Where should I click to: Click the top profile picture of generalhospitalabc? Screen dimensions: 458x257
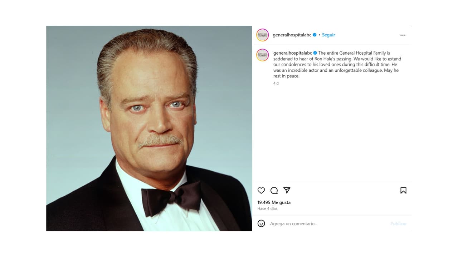(262, 35)
